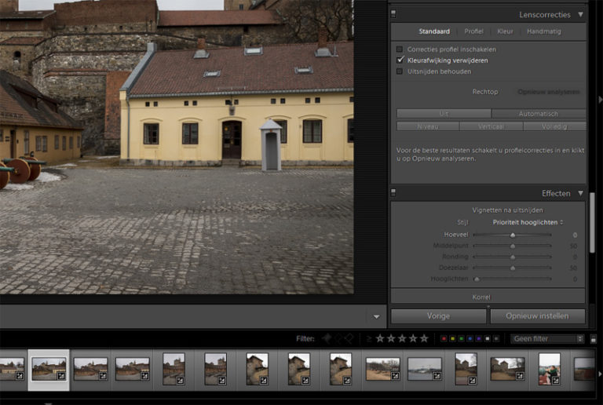Screen dimensions: 603x405
Task: Open the toolbar content triangle menu
Action: (377, 316)
